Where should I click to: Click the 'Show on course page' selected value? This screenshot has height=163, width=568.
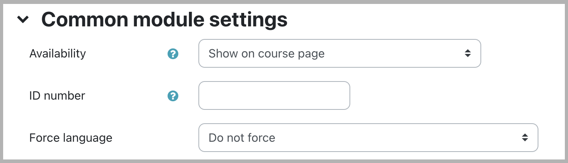point(267,54)
